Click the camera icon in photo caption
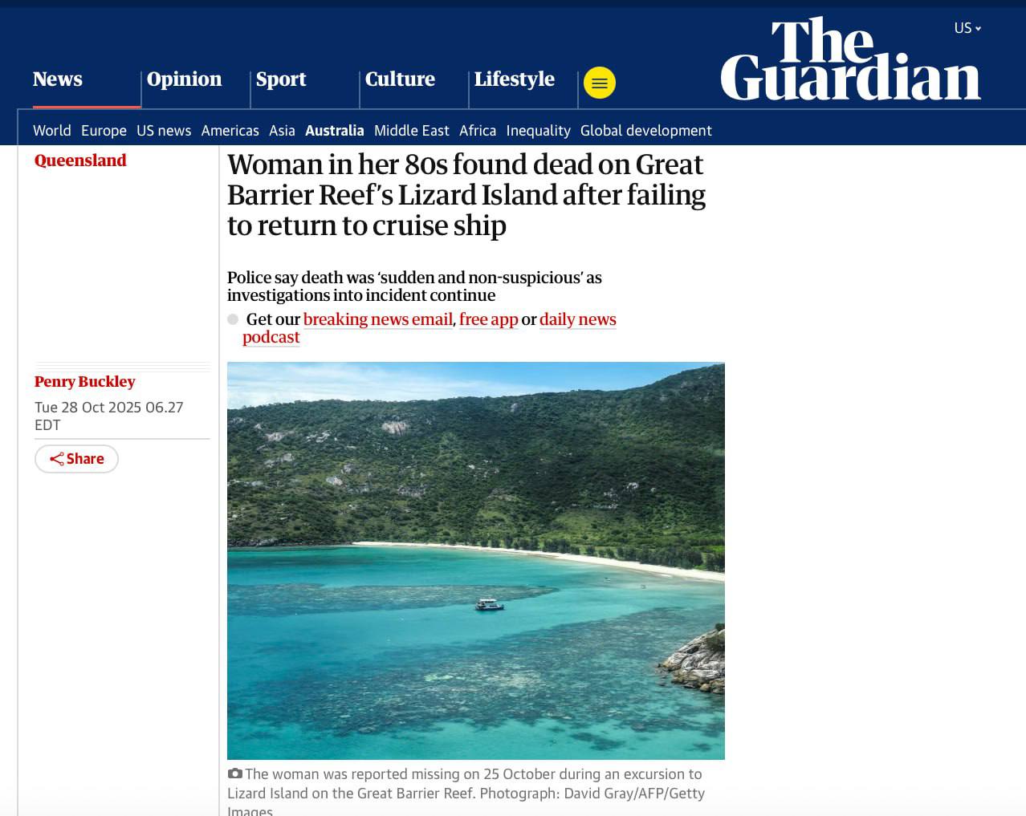Screen dimensions: 1026x816 pyautogui.click(x=234, y=773)
